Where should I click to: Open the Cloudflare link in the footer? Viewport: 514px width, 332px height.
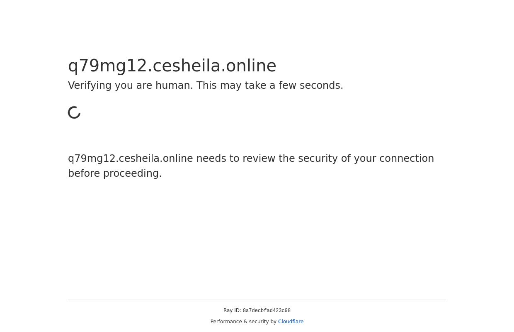291,322
